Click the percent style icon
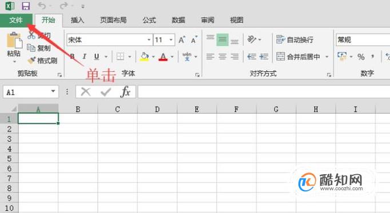Screen dimensions: 390x213 point(361,57)
